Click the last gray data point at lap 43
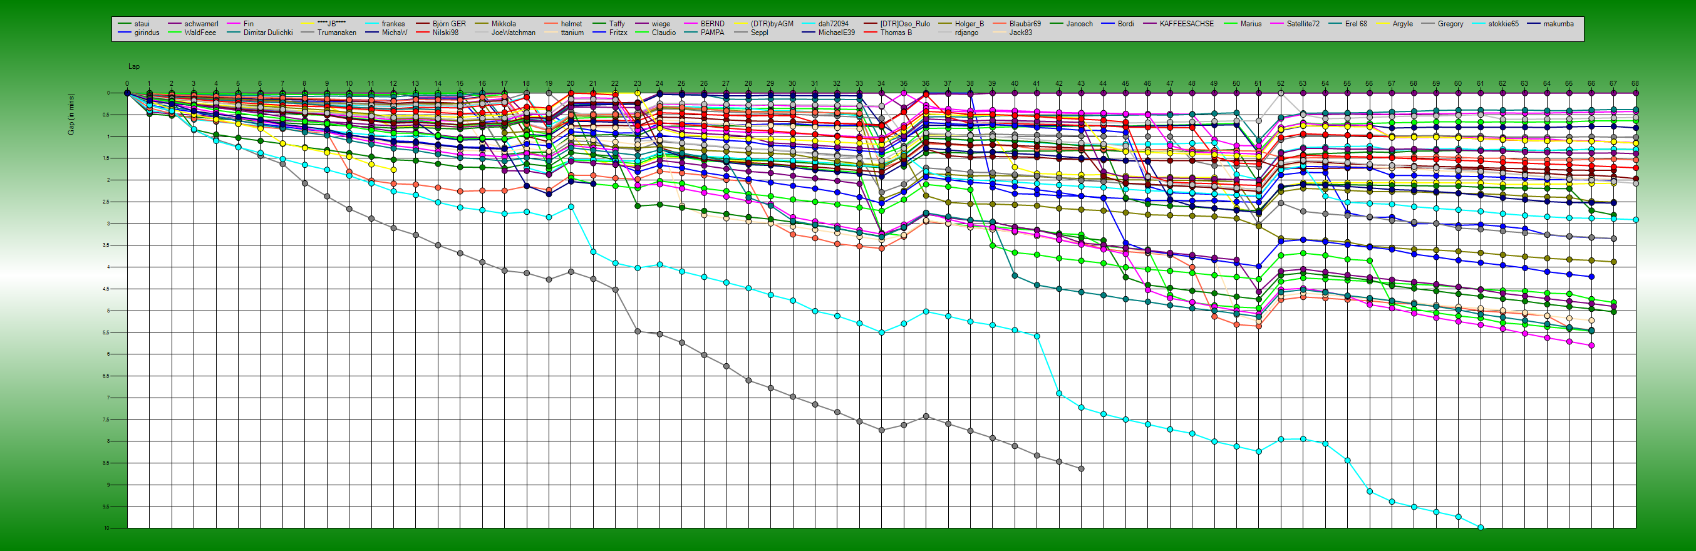The image size is (1696, 551). [x=1081, y=469]
